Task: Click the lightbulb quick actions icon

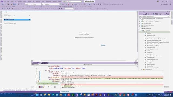Action: [x=38, y=81]
